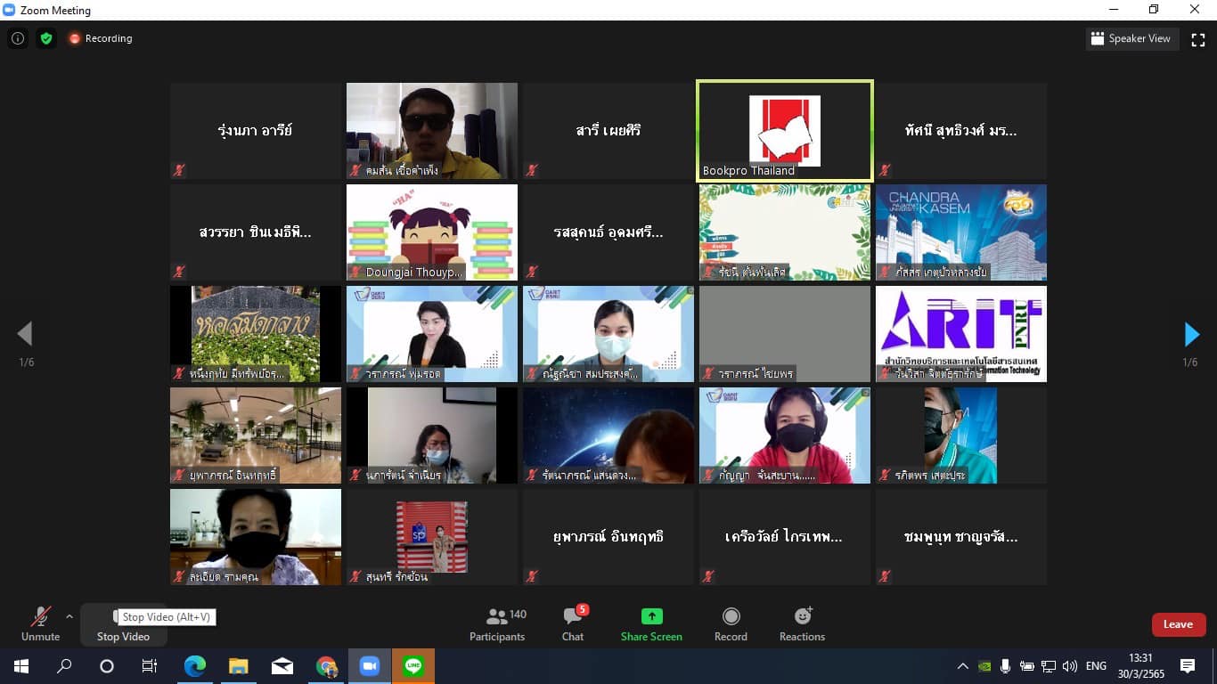This screenshot has height=684, width=1217.
Task: Enter full screen mode
Action: (1198, 39)
